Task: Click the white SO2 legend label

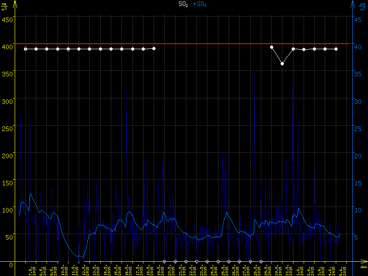Action: coord(183,4)
